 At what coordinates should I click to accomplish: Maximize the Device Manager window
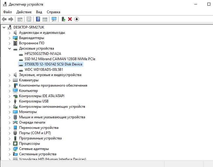(209, 4)
